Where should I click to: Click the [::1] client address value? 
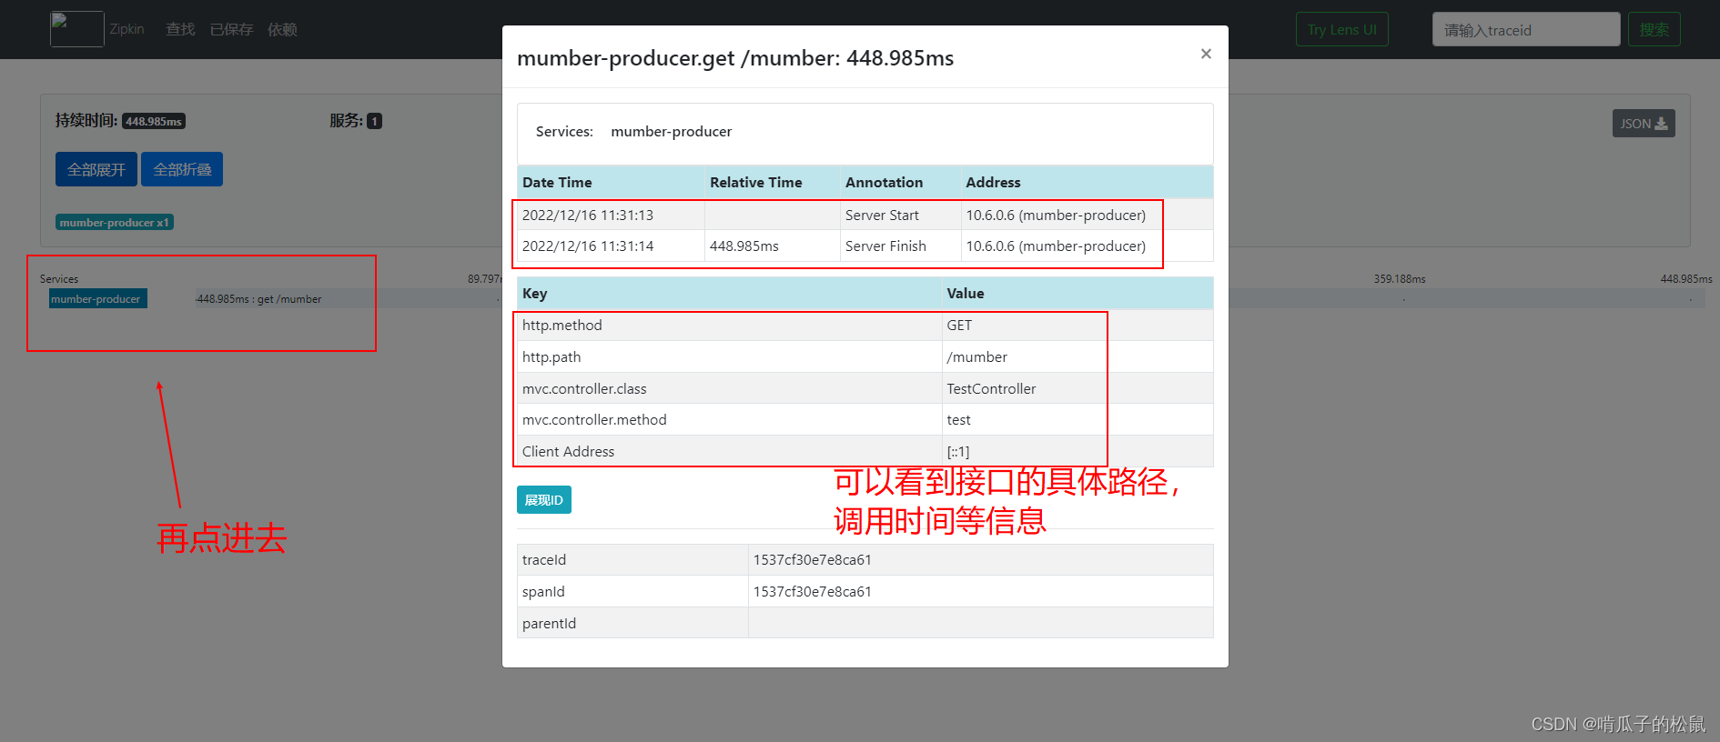click(x=1078, y=451)
